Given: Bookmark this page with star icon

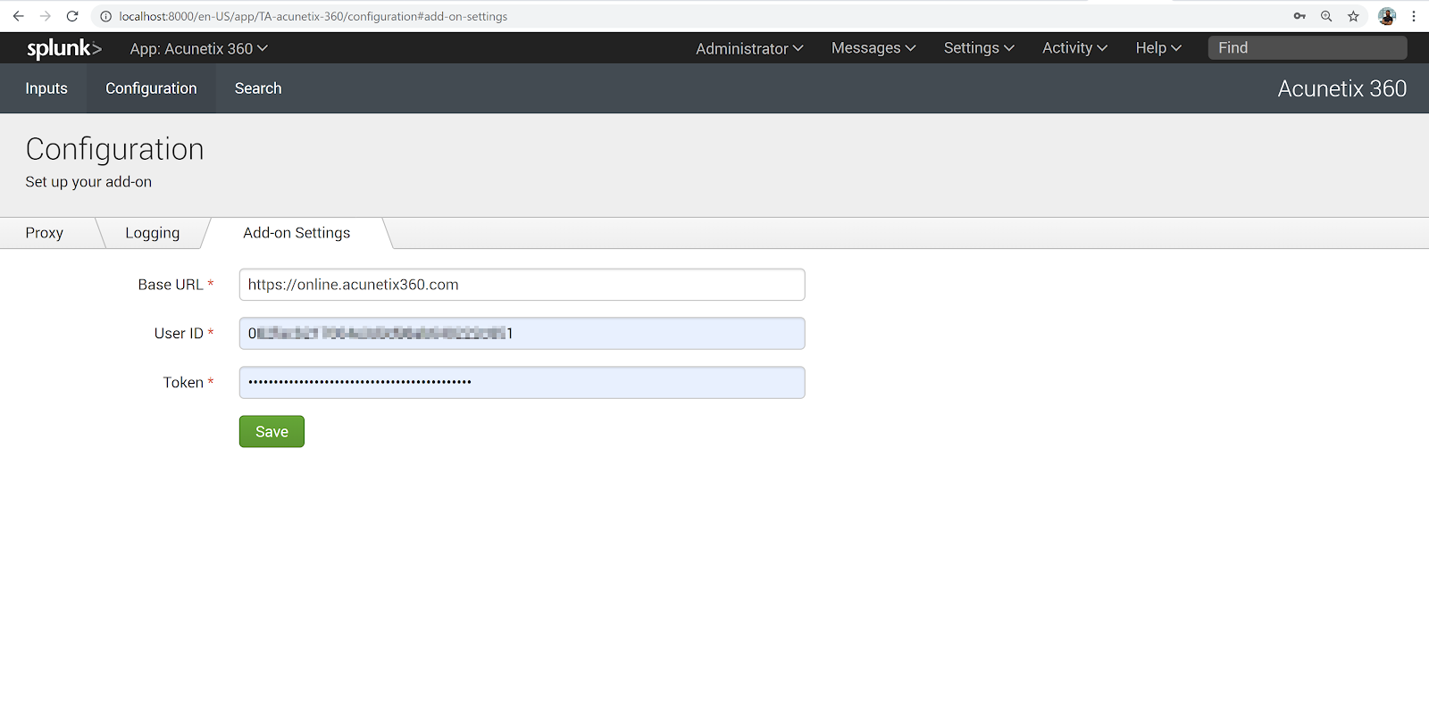Looking at the screenshot, I should [1353, 16].
